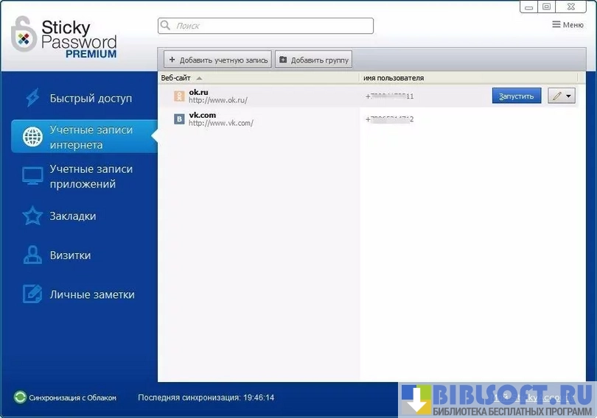The height and width of the screenshot is (418, 597).
Task: Click the Запустить button
Action: coord(517,96)
